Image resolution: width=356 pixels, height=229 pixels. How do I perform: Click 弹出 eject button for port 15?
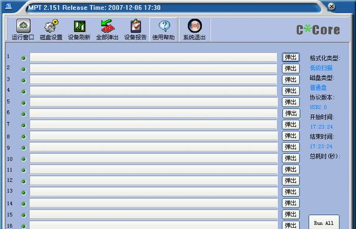[291, 214]
